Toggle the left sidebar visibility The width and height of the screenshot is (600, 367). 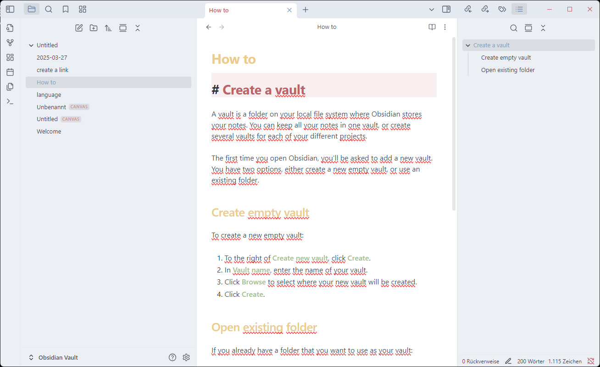point(10,9)
